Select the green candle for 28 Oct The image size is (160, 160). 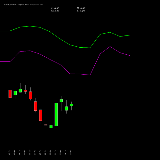point(66,108)
